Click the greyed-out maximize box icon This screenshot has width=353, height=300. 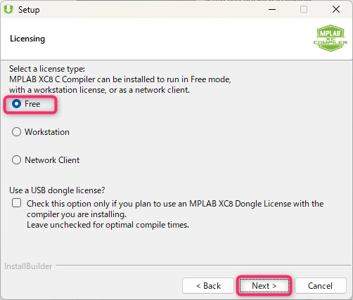coord(304,9)
